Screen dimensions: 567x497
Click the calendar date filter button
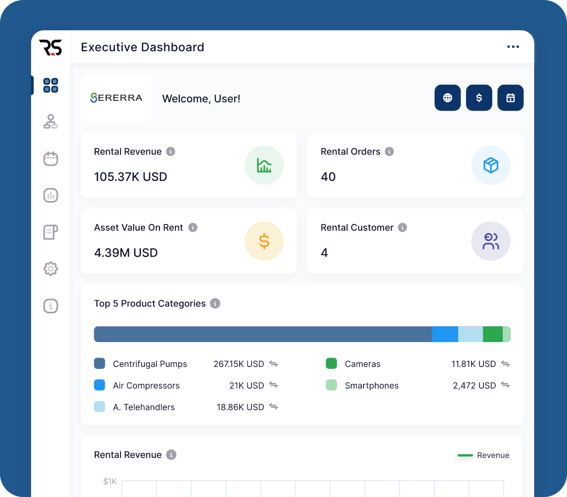(510, 98)
